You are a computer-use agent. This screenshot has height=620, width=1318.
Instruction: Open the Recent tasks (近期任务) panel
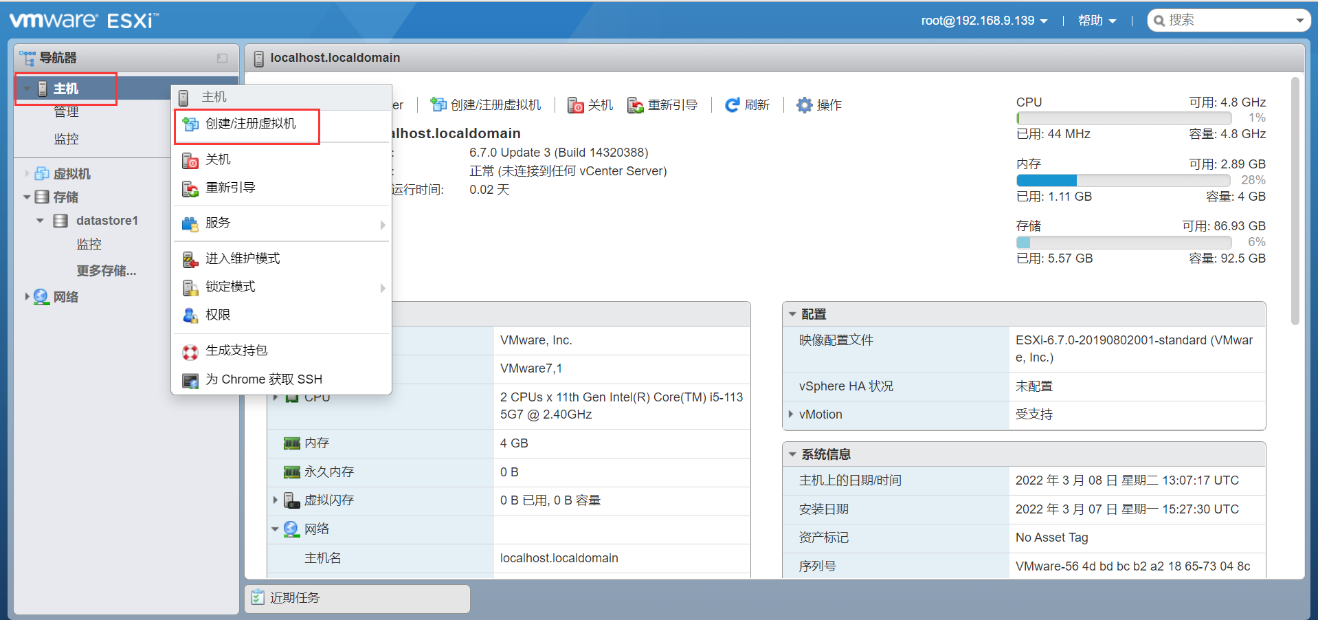(x=357, y=598)
